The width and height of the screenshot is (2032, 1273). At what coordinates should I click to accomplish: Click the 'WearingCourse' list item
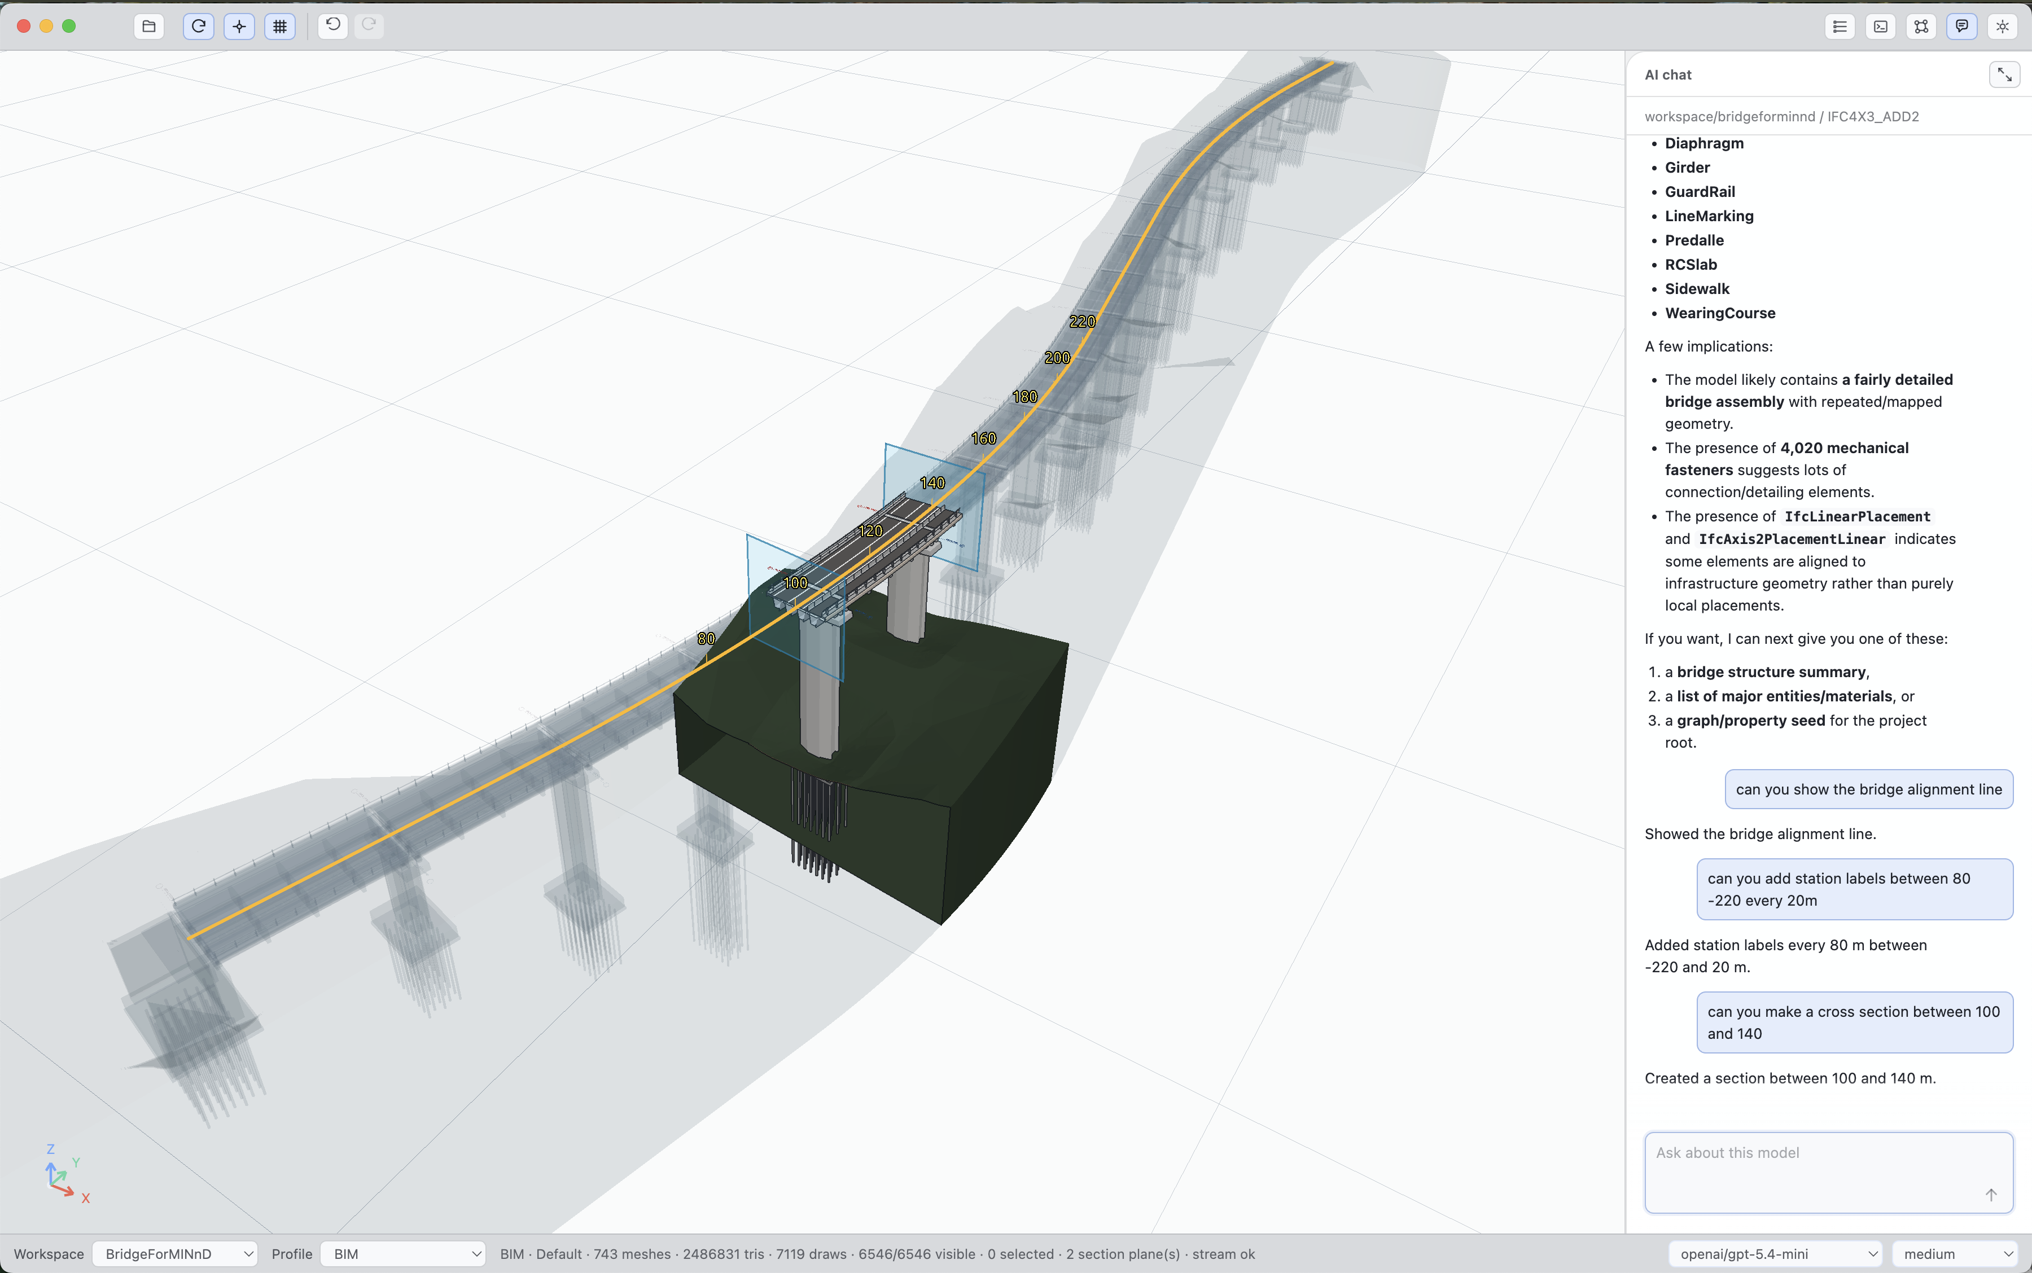pos(1719,313)
